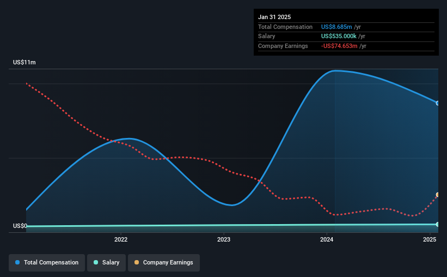Click the Jan 31 2025 tooltip date
Screen dimensions: 447x277
[274, 17]
